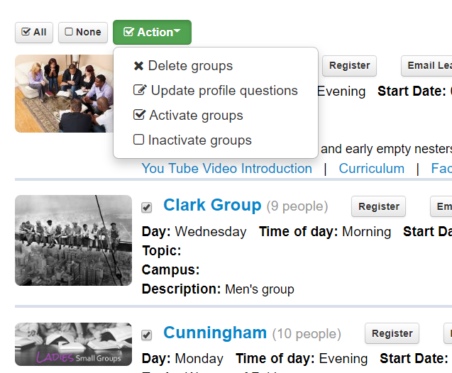
Task: Click Register button for Clark Group
Action: (x=378, y=206)
